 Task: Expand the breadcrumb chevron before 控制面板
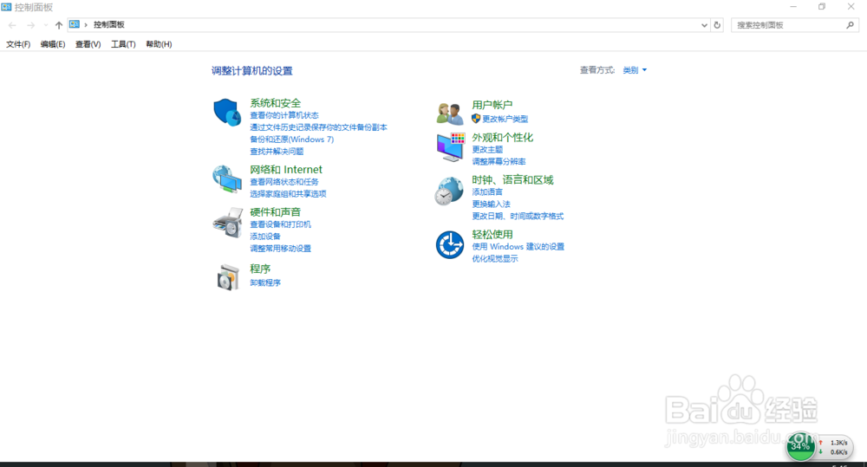click(x=86, y=25)
